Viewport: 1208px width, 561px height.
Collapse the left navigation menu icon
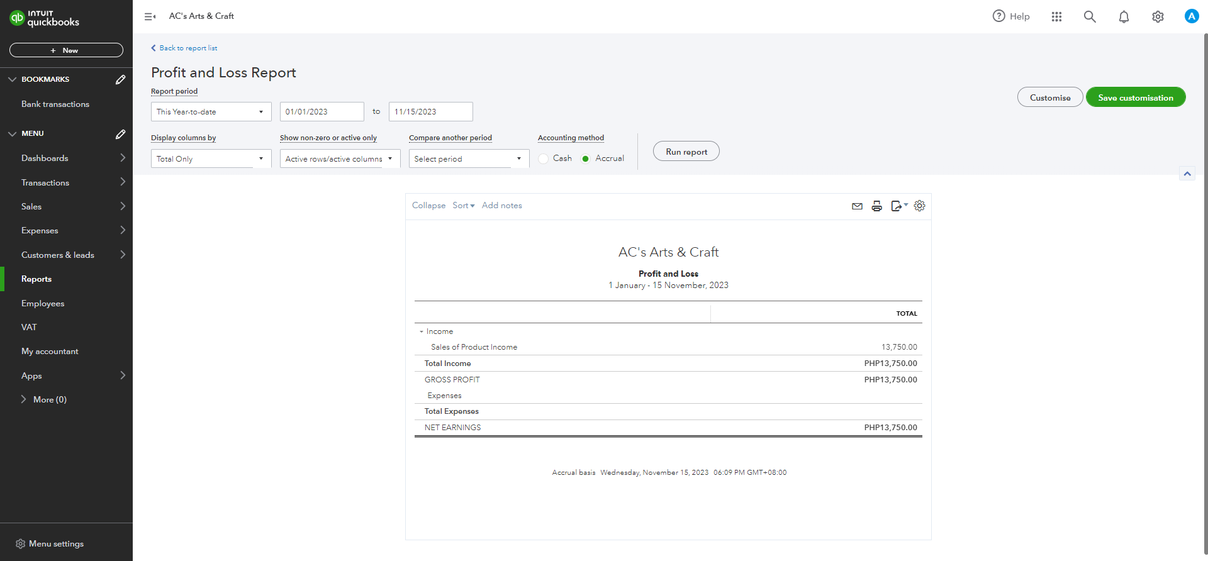pos(150,16)
